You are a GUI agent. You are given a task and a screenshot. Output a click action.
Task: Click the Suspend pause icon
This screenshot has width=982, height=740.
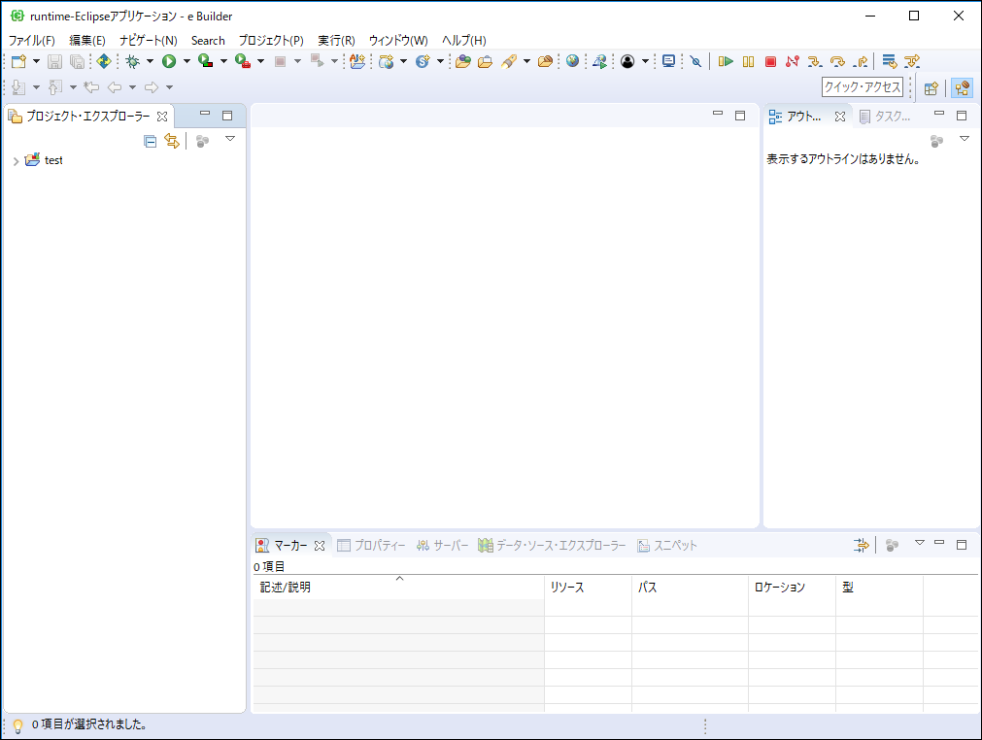749,61
